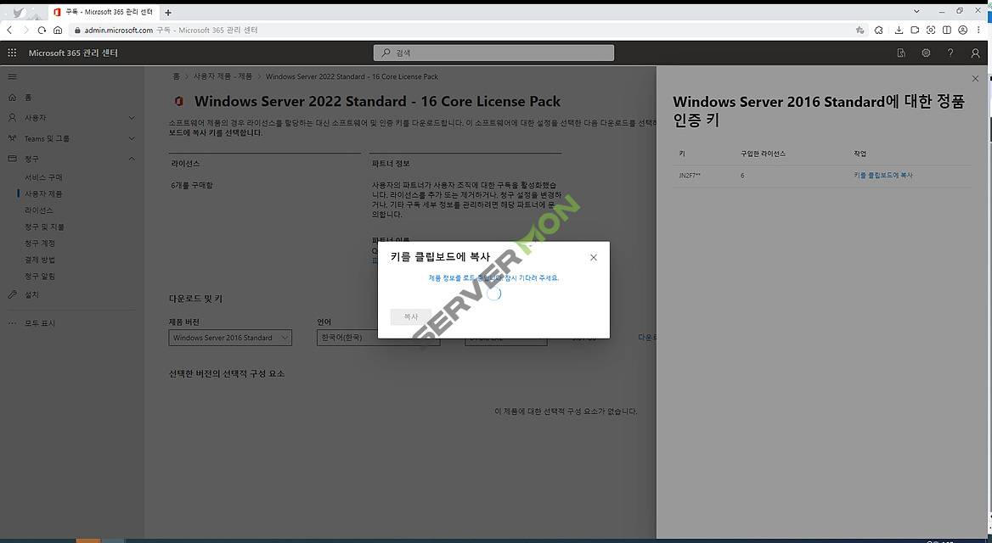Screen dimensions: 992x543
Task: Click the Whale logo in tab strip
Action: tap(20, 13)
